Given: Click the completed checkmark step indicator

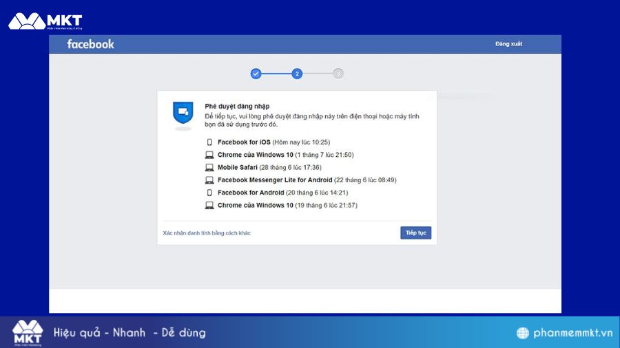Looking at the screenshot, I should coord(256,74).
